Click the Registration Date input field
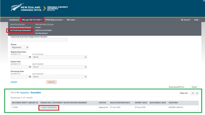This screenshot has height=115, width=205. point(19,57)
